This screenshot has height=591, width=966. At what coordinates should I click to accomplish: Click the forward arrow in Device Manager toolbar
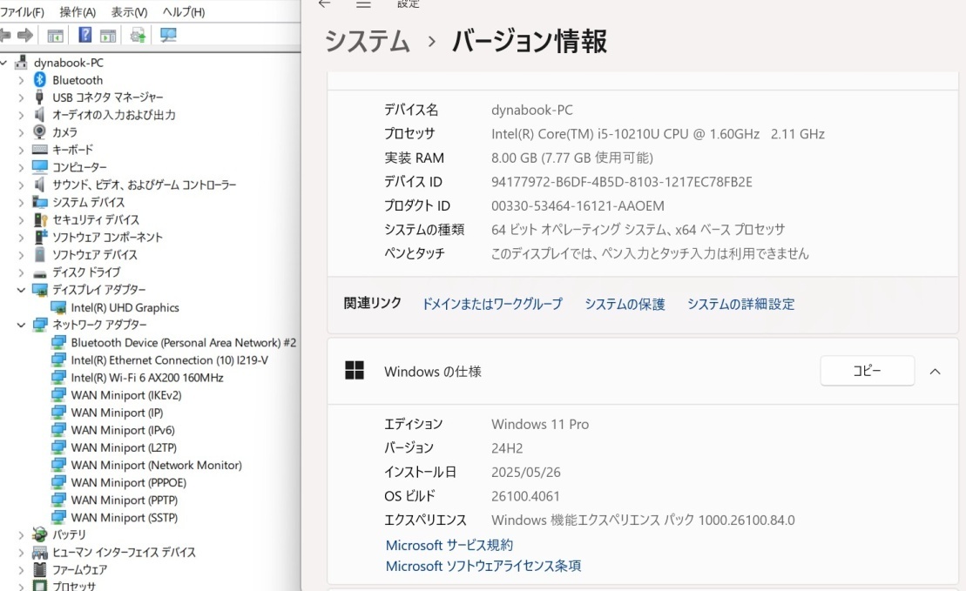[25, 35]
